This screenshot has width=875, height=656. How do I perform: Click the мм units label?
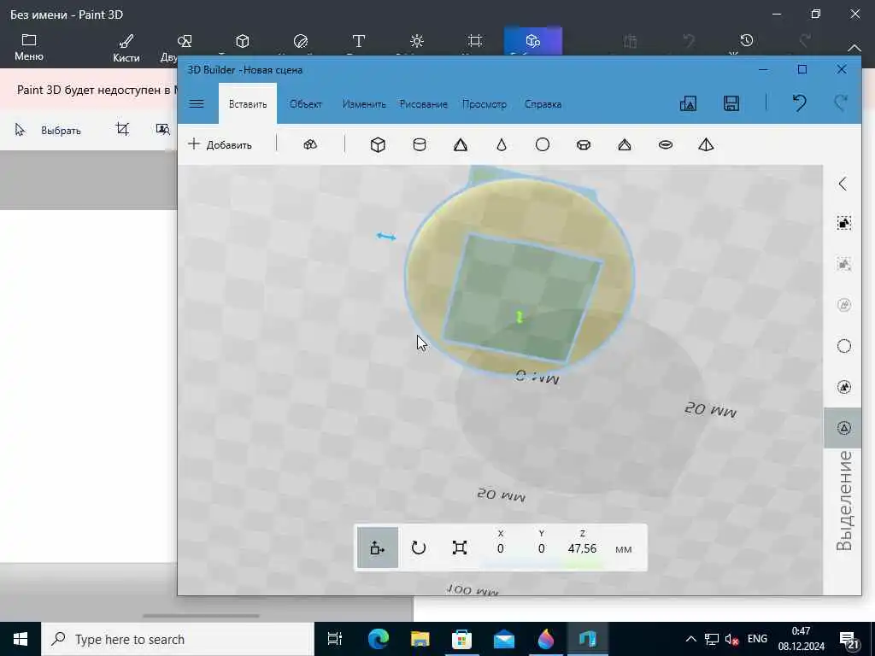point(623,549)
